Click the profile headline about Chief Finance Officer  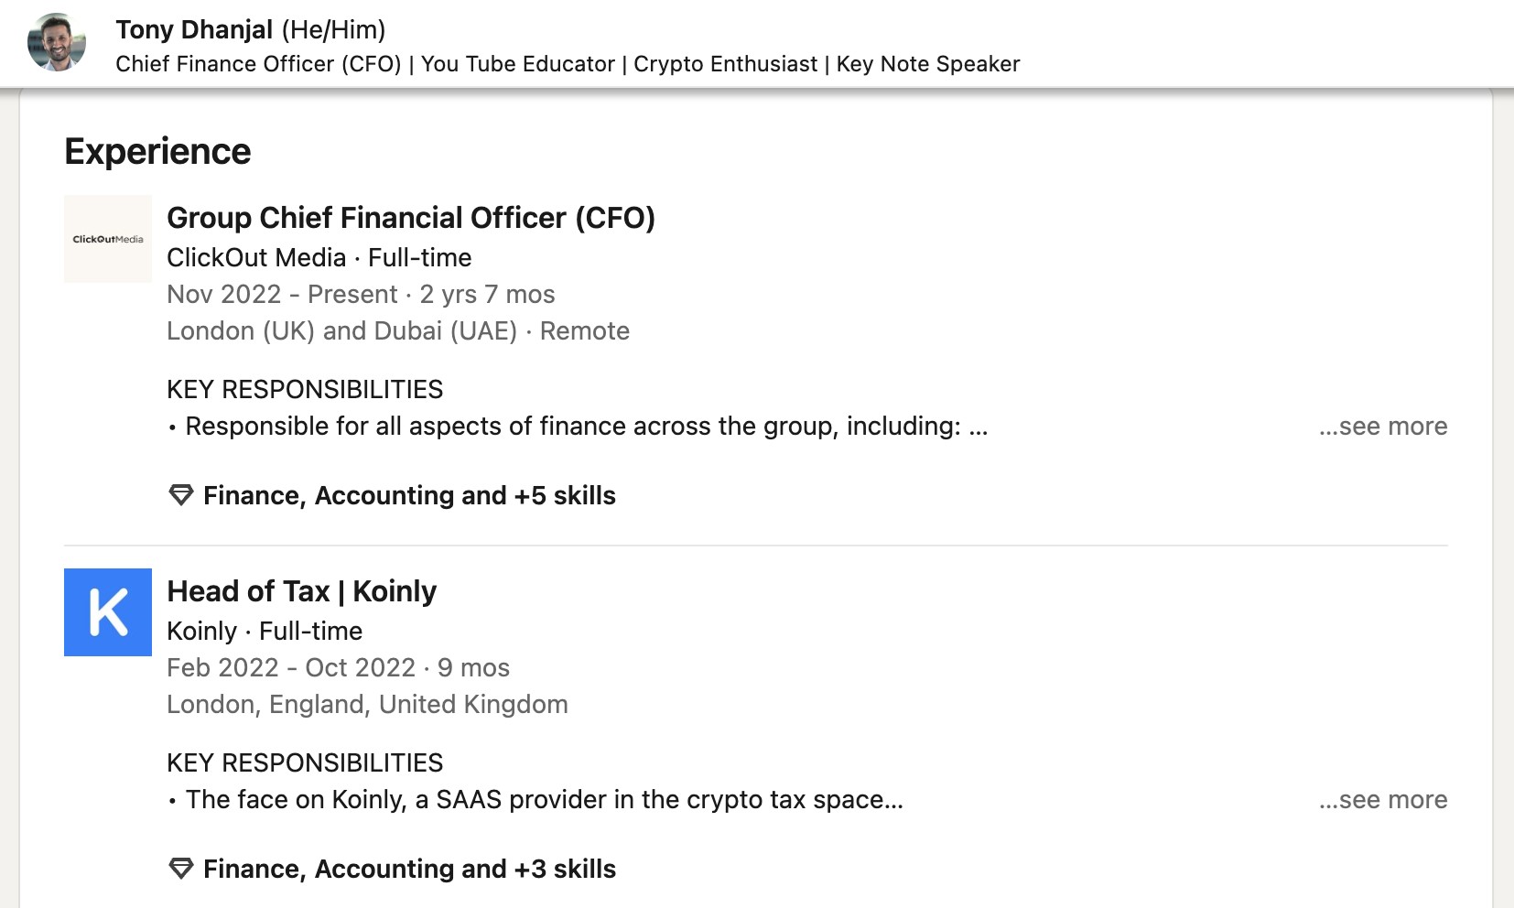568,64
